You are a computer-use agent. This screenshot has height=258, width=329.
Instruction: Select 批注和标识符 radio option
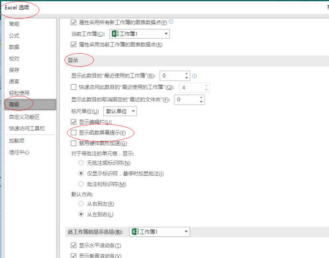pos(81,184)
